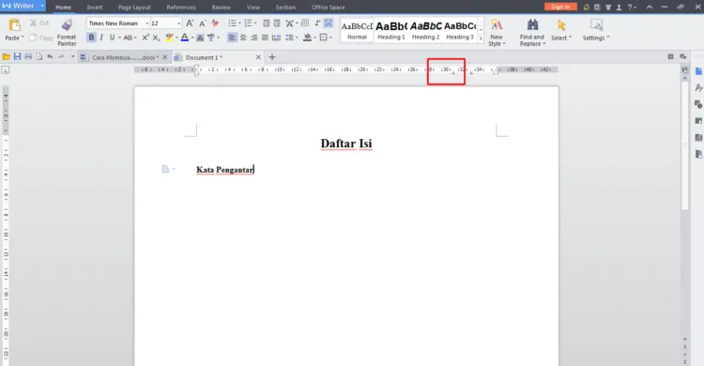
Task: Go to the Review tab
Action: pos(221,8)
